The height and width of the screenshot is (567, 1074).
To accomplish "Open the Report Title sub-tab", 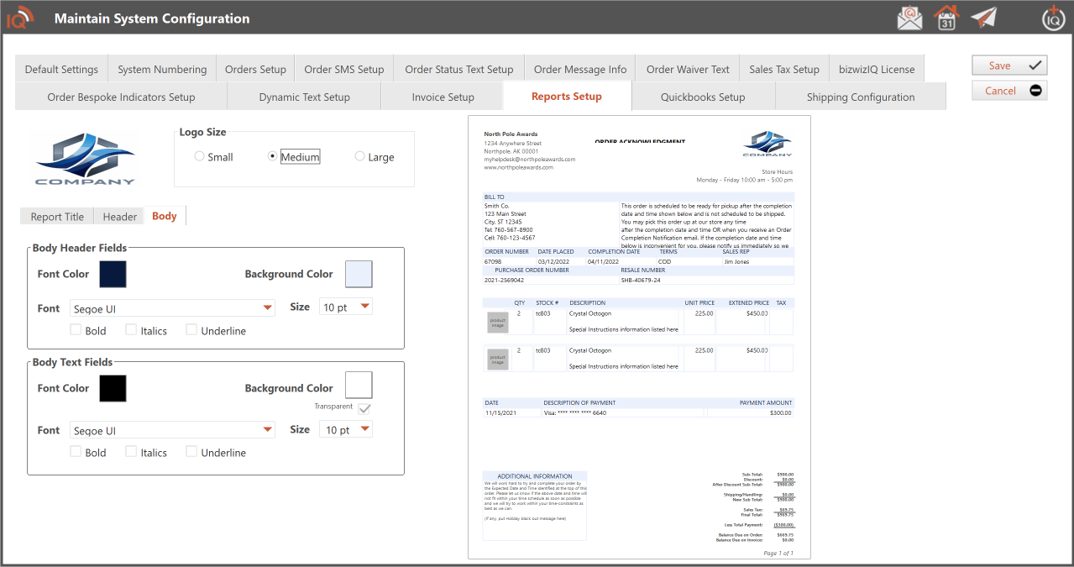I will click(57, 217).
